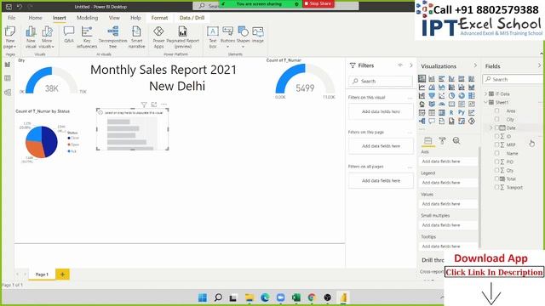Select the slicer visualization

point(422,113)
